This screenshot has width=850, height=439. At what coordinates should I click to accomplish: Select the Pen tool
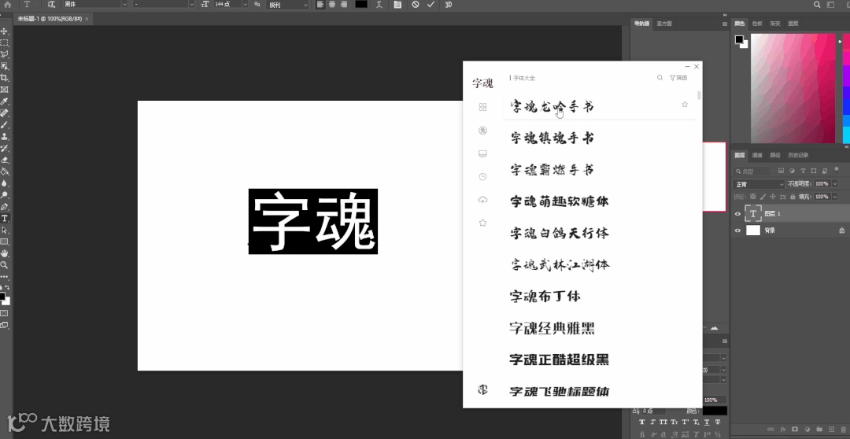(x=5, y=206)
